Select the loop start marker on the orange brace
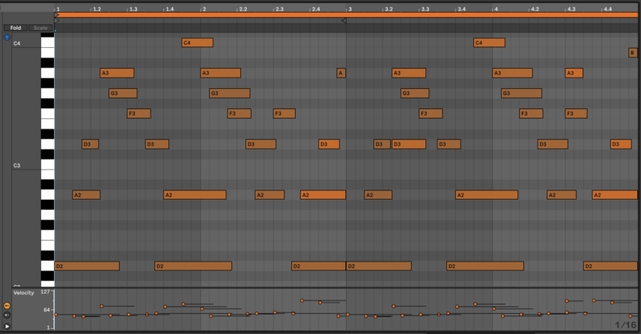The width and height of the screenshot is (641, 334). [x=57, y=15]
